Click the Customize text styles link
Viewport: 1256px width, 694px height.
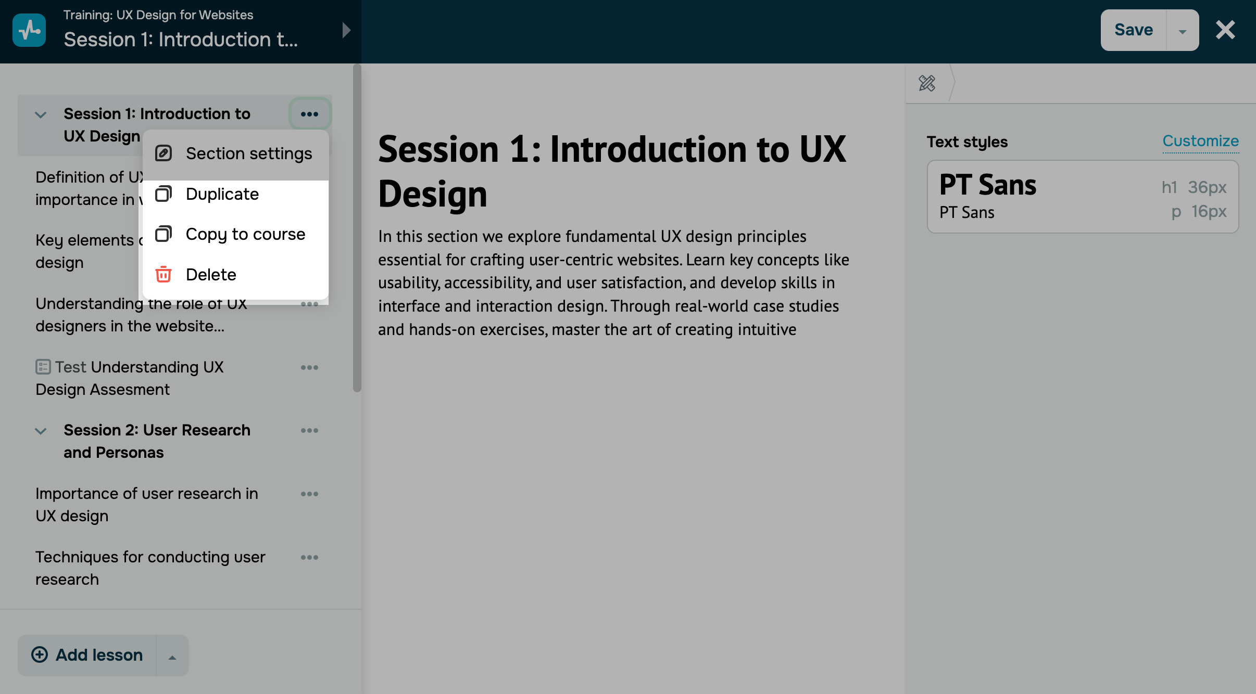pyautogui.click(x=1200, y=141)
